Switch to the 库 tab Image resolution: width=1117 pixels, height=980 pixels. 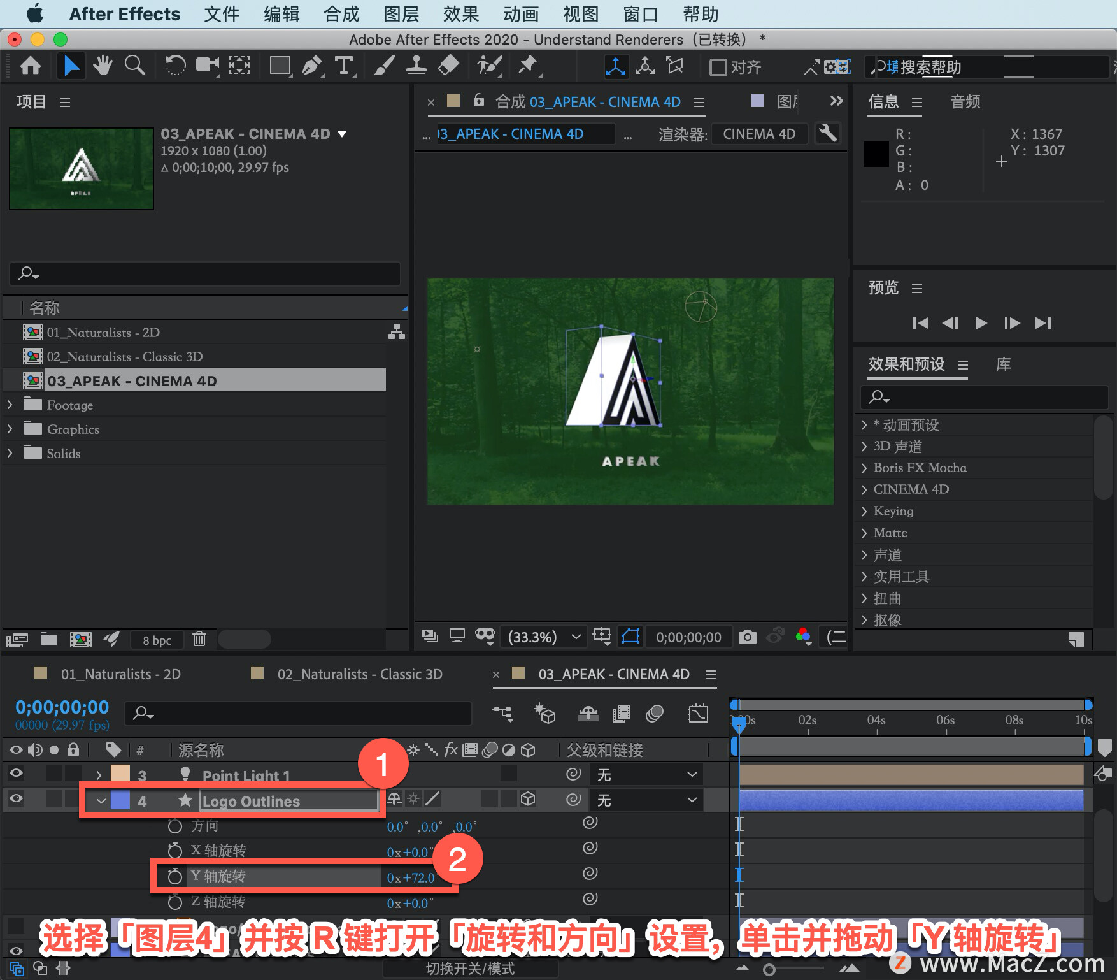(x=1004, y=364)
